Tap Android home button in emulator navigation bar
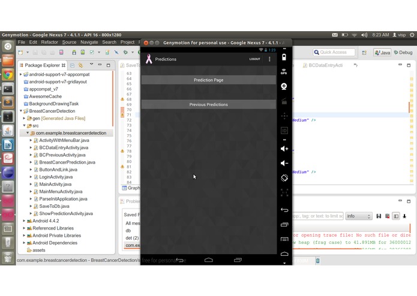This screenshot has height=296, width=417. (x=209, y=260)
